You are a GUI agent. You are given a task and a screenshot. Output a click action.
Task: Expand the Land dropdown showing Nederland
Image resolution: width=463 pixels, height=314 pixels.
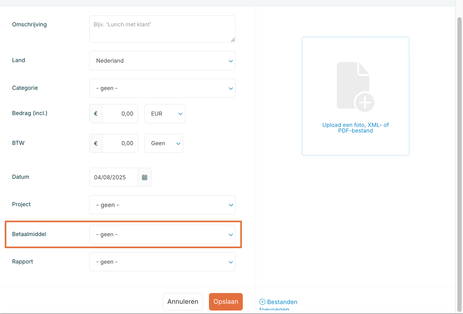[x=162, y=61]
